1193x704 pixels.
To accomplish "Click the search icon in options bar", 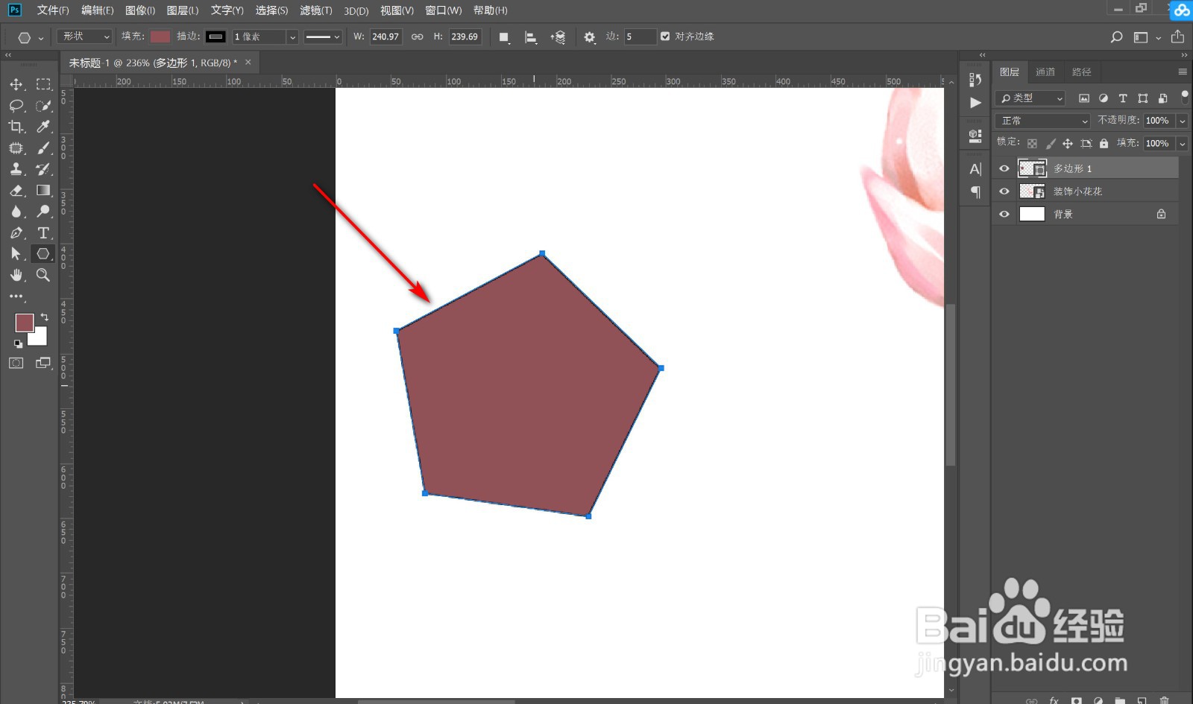I will tap(1116, 37).
